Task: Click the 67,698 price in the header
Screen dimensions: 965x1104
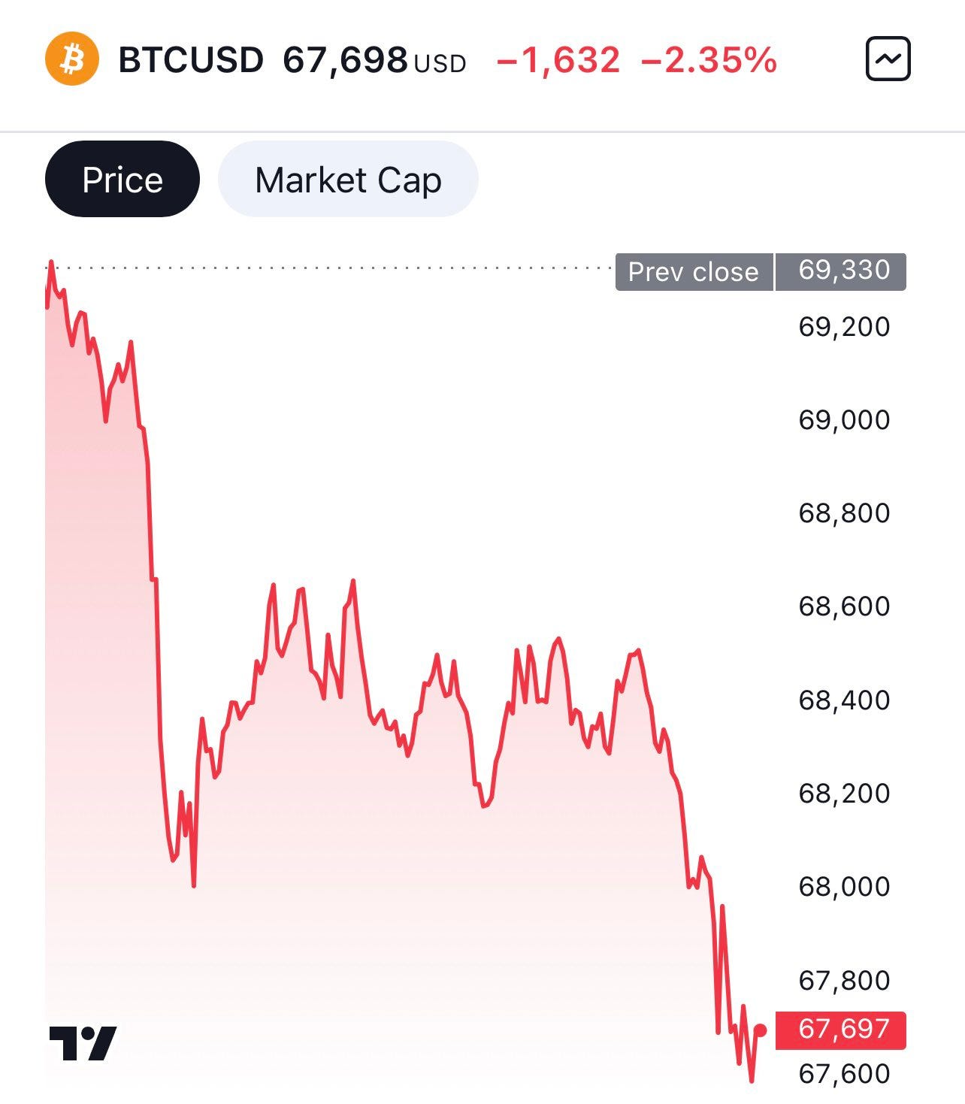Action: click(x=345, y=60)
